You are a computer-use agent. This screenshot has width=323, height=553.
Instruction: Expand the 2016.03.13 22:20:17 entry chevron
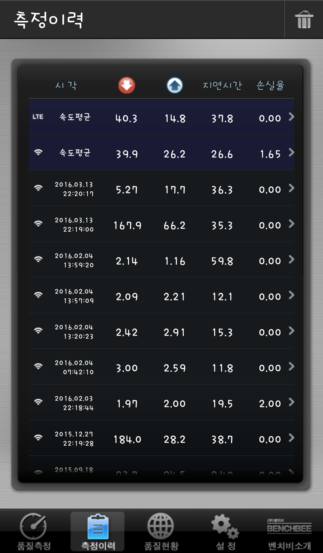tap(291, 188)
